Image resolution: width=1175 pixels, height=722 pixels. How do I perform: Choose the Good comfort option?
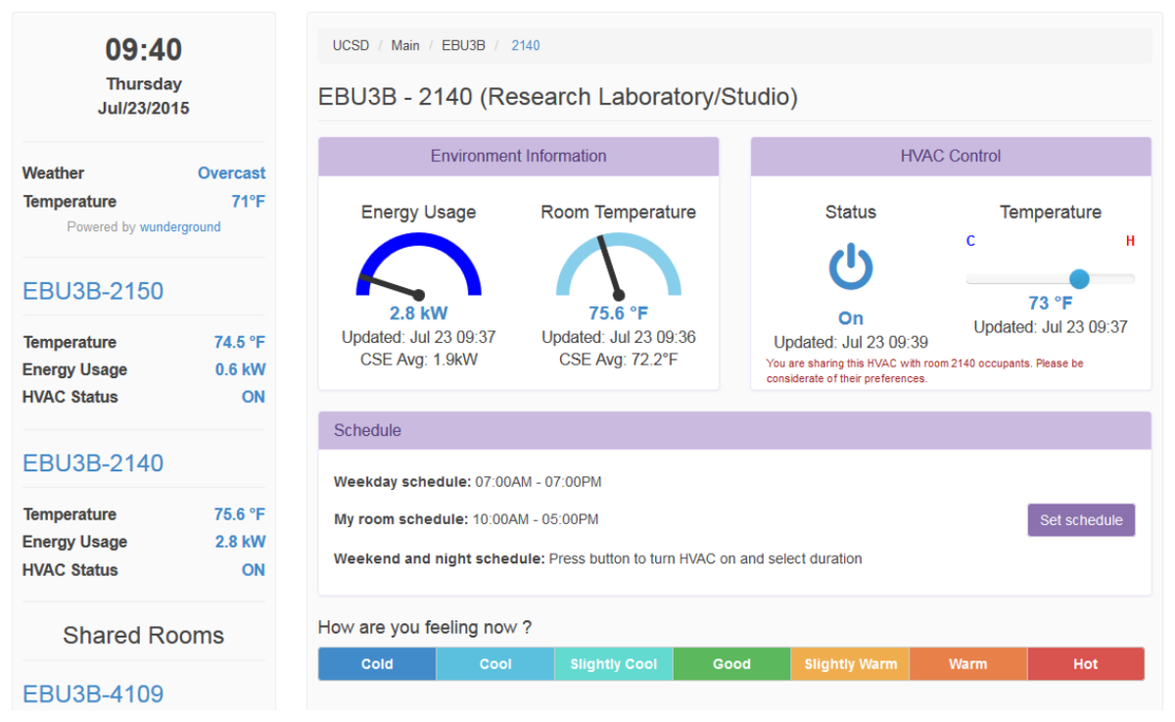(731, 664)
